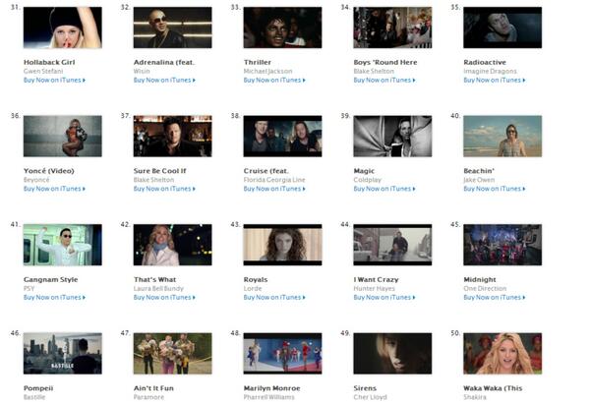Buy Hollaback Girl on iTunes
The image size is (590, 402).
(54, 80)
